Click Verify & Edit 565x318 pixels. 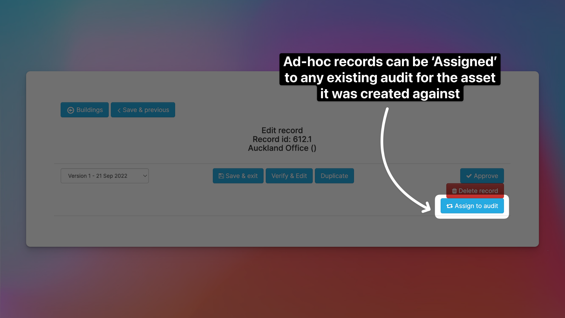tap(289, 176)
